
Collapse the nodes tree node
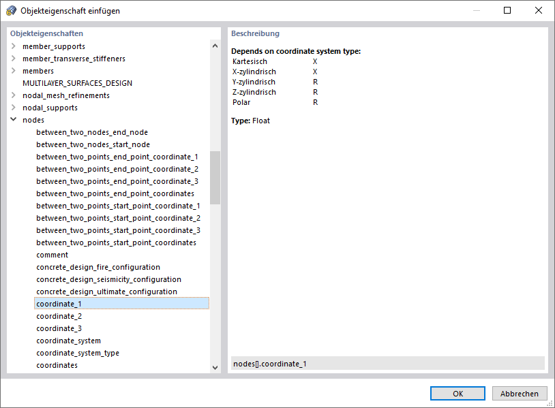(x=14, y=120)
